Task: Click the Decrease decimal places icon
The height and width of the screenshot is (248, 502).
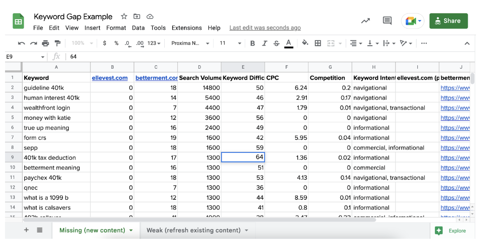Action: pos(127,43)
